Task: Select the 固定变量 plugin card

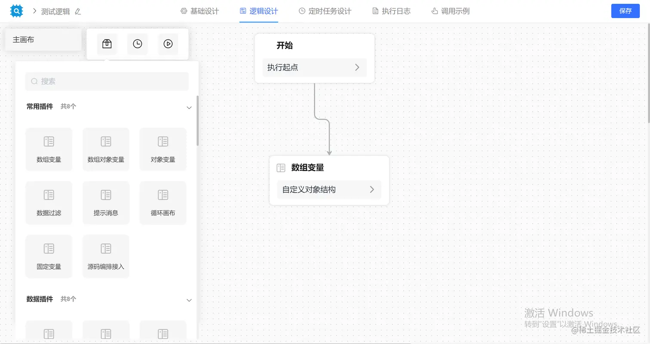Action: (49, 256)
